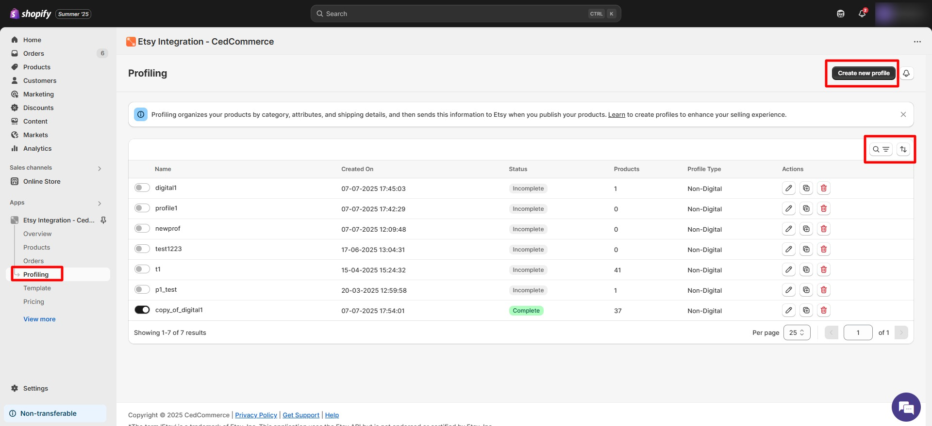Toggle the p1_test profile switch
The height and width of the screenshot is (426, 932).
142,289
